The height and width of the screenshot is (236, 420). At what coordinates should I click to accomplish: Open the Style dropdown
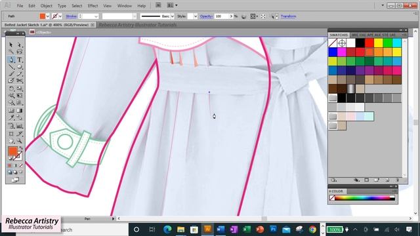click(196, 16)
